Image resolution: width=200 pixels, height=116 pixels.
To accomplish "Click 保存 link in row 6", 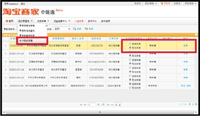I will pos(189,86).
